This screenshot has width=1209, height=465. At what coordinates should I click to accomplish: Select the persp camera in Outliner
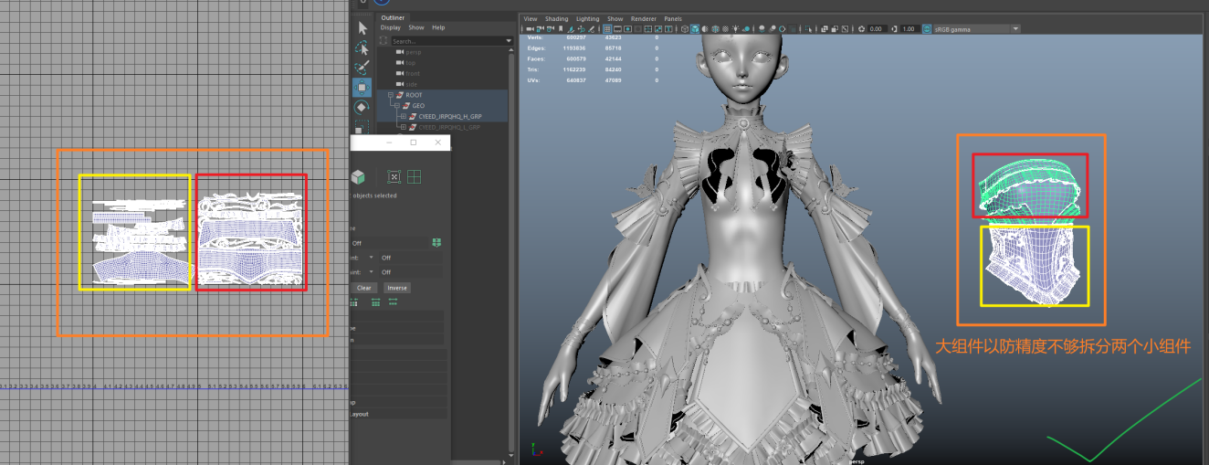(x=413, y=52)
